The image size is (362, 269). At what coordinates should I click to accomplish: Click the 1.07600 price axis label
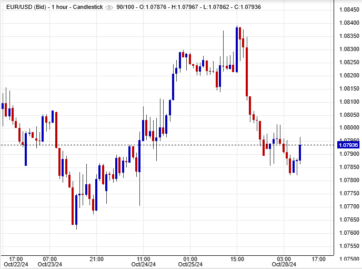(348, 233)
